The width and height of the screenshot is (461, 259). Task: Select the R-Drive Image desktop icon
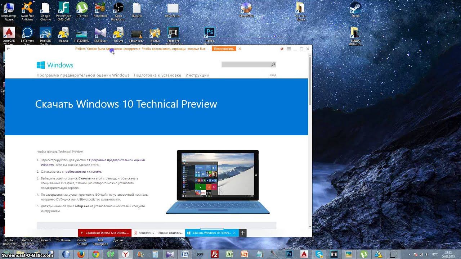coord(155,36)
